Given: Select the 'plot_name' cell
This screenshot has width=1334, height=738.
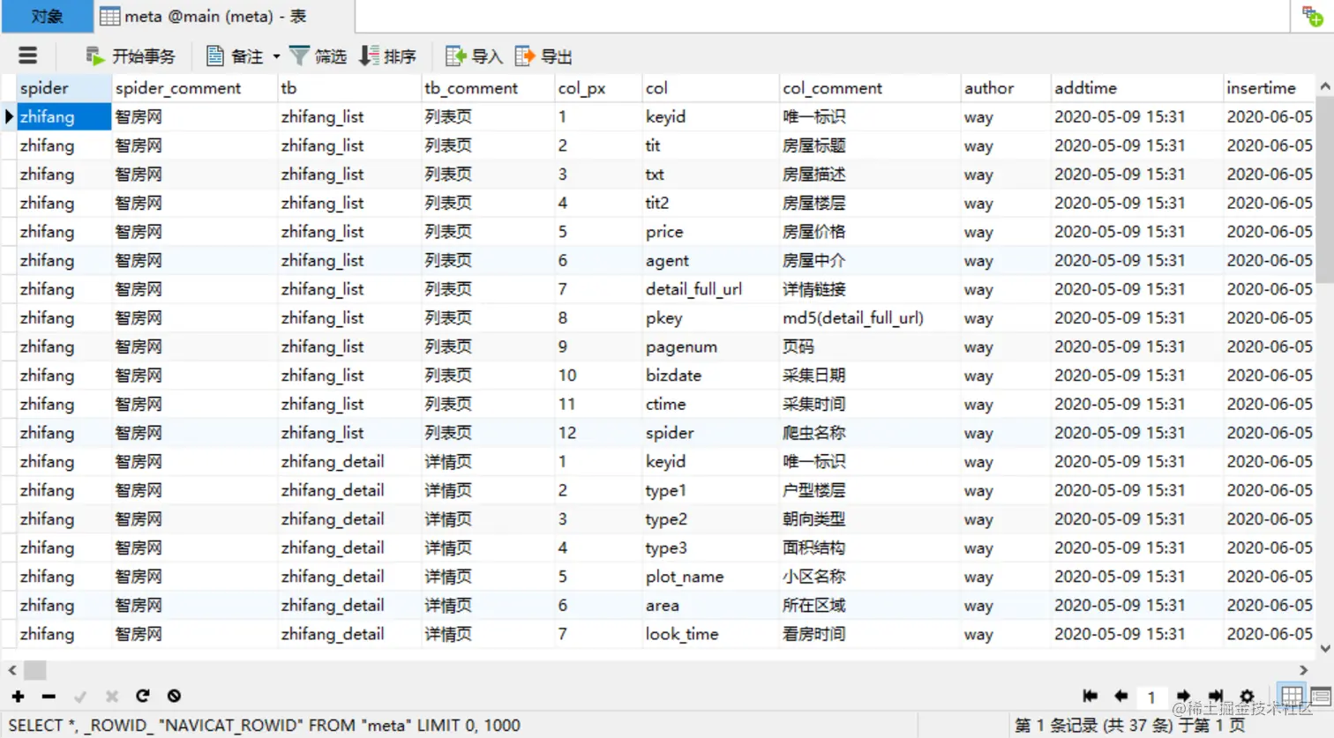Looking at the screenshot, I should (709, 577).
